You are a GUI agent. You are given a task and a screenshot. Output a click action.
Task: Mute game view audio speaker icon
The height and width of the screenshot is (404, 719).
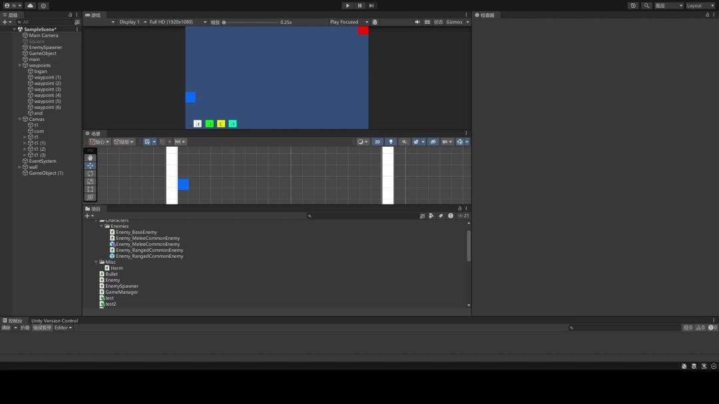point(418,22)
